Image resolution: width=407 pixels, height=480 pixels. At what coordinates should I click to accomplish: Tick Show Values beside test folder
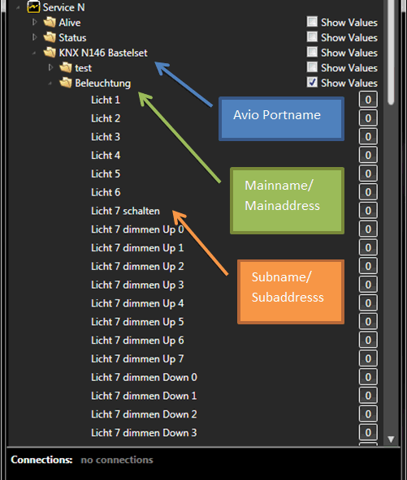(x=312, y=66)
